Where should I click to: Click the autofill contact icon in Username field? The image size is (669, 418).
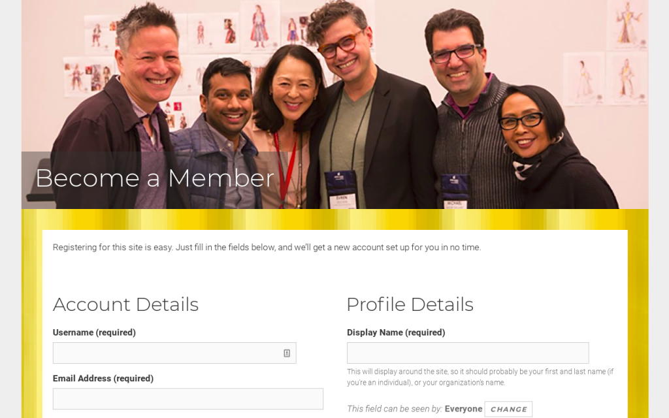pyautogui.click(x=287, y=353)
